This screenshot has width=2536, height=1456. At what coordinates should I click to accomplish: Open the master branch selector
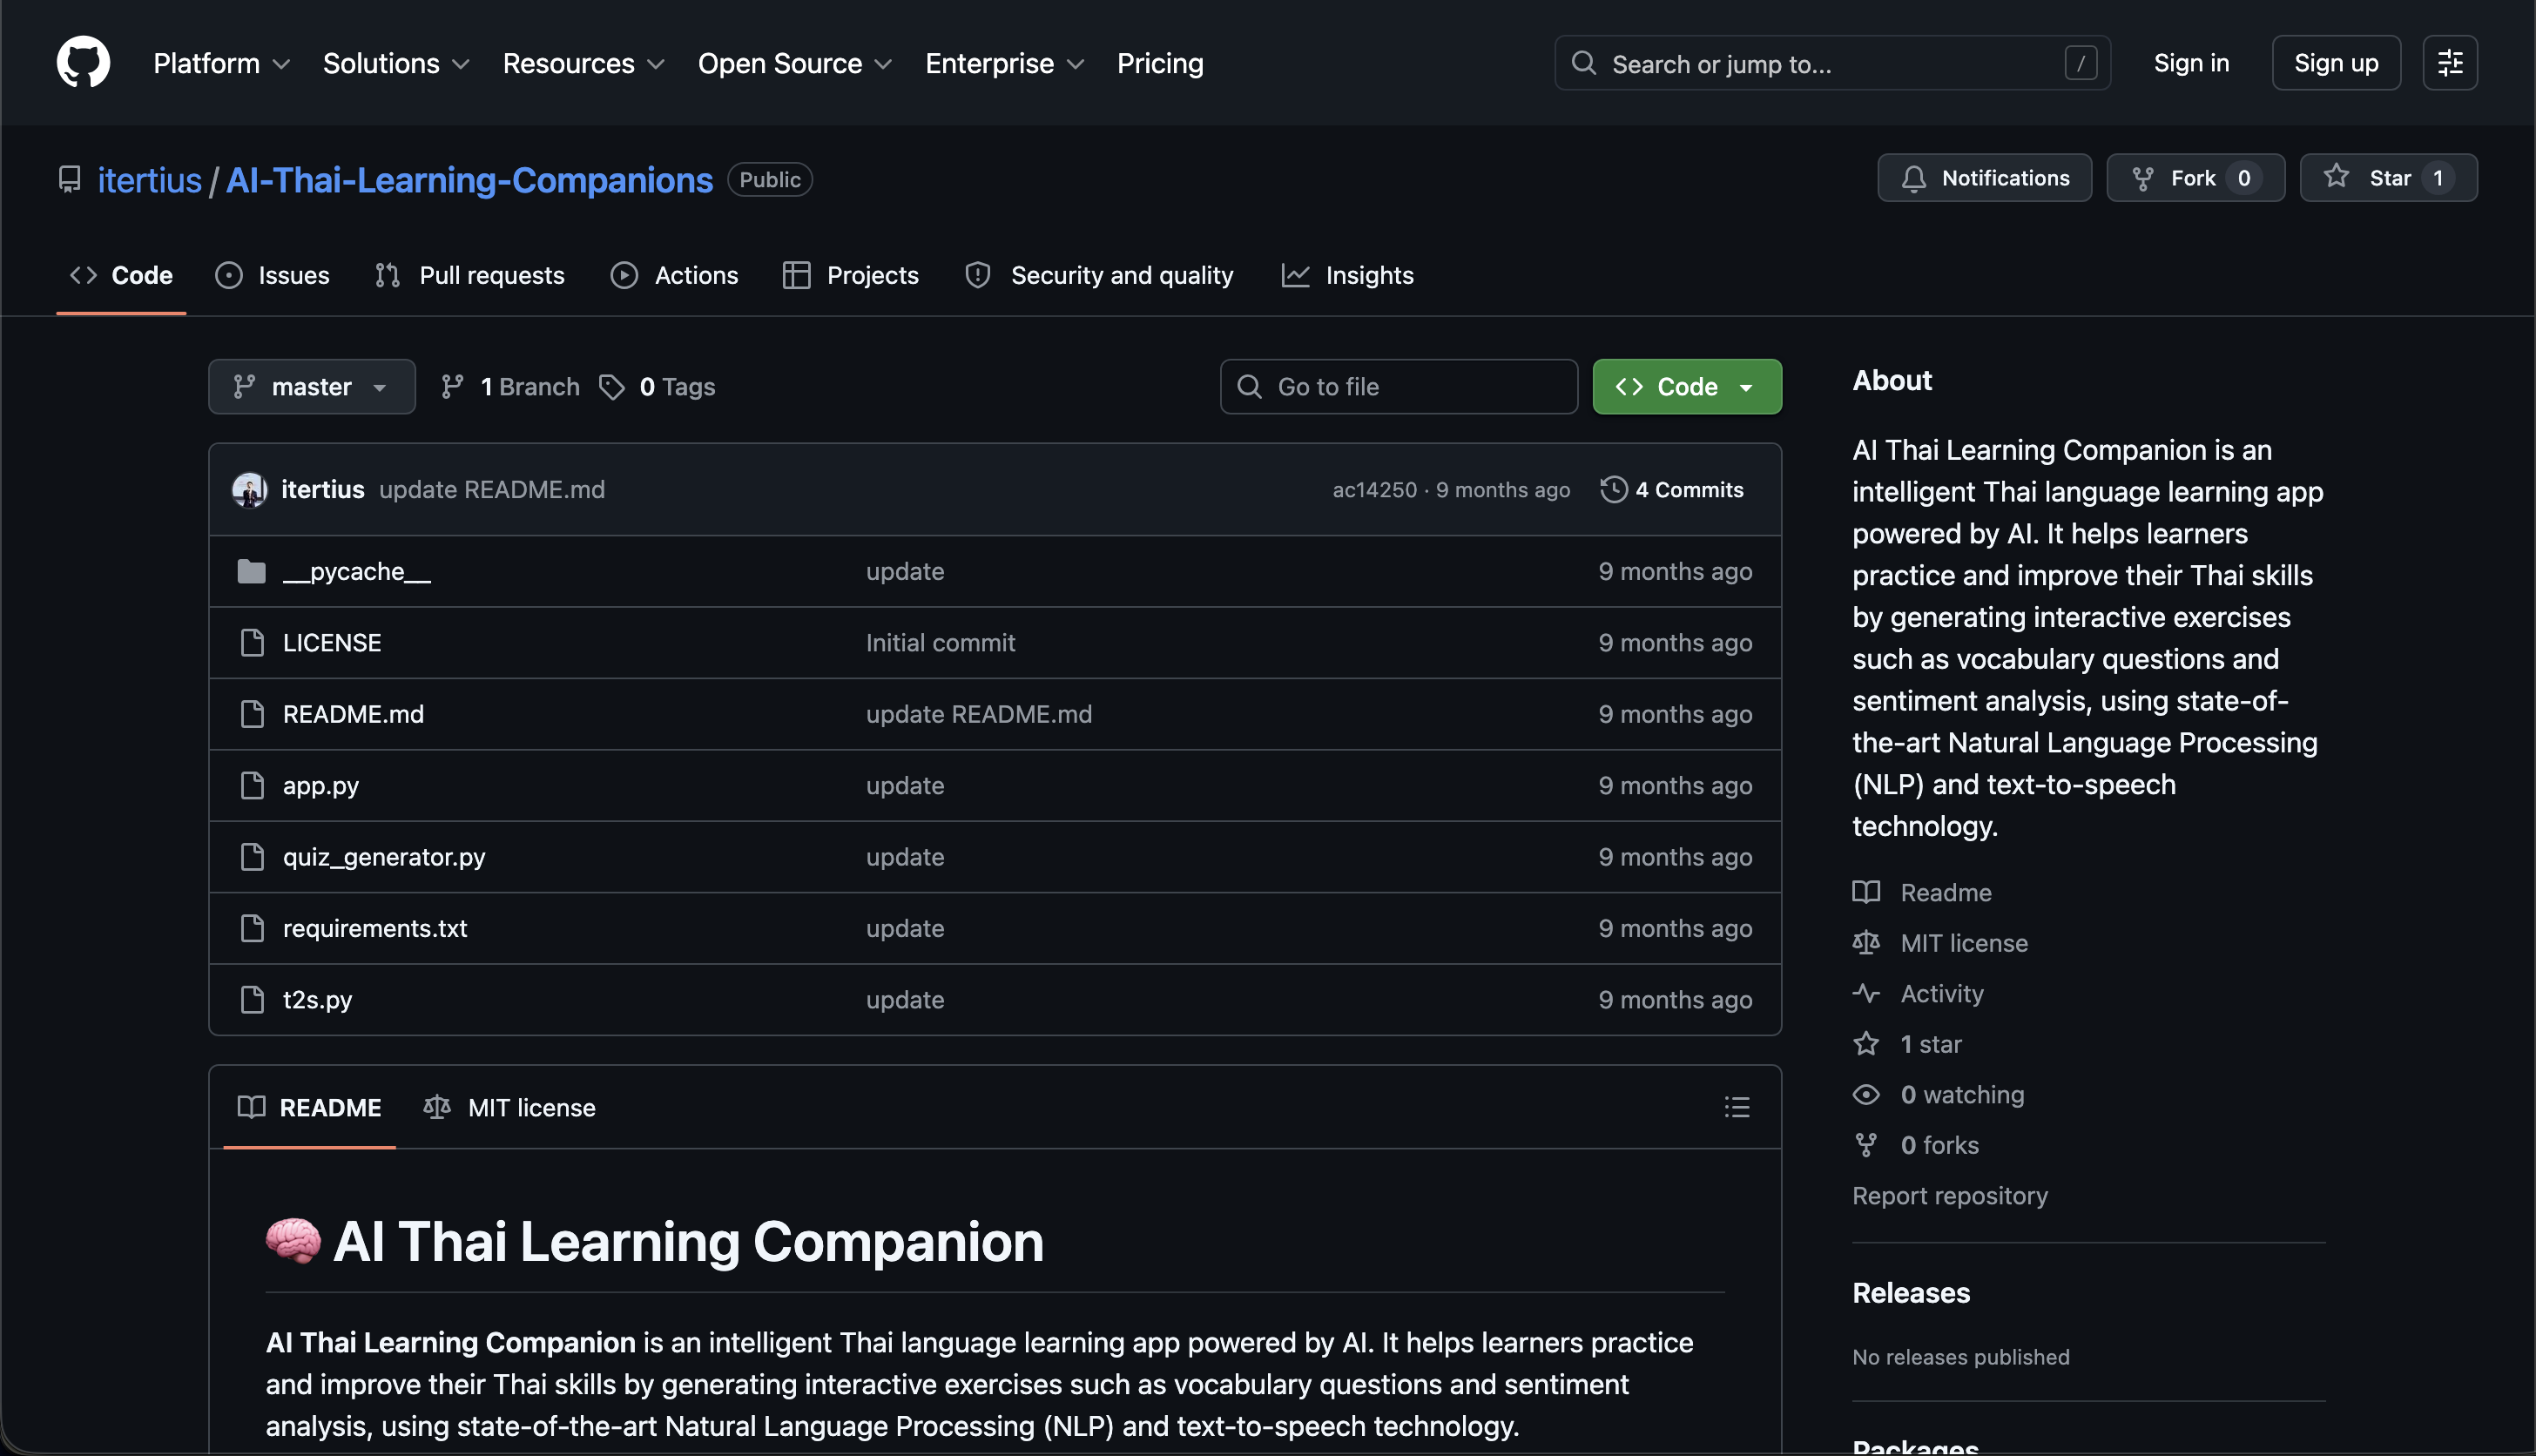click(312, 387)
